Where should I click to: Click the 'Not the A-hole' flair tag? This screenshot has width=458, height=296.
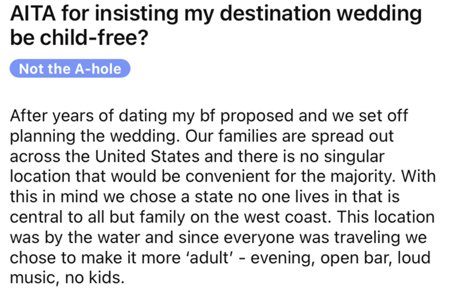70,69
